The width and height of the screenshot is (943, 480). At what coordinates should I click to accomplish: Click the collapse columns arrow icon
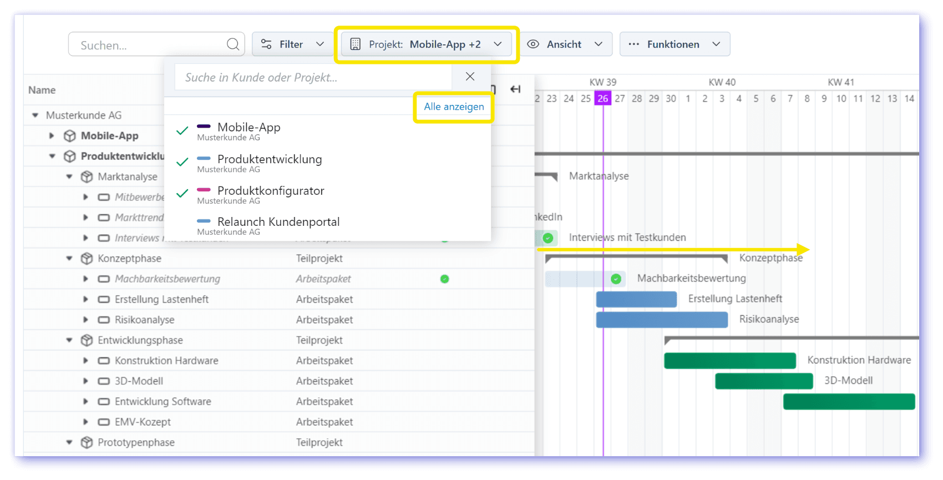coord(515,89)
